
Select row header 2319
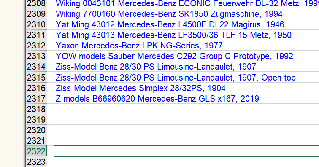point(36,120)
